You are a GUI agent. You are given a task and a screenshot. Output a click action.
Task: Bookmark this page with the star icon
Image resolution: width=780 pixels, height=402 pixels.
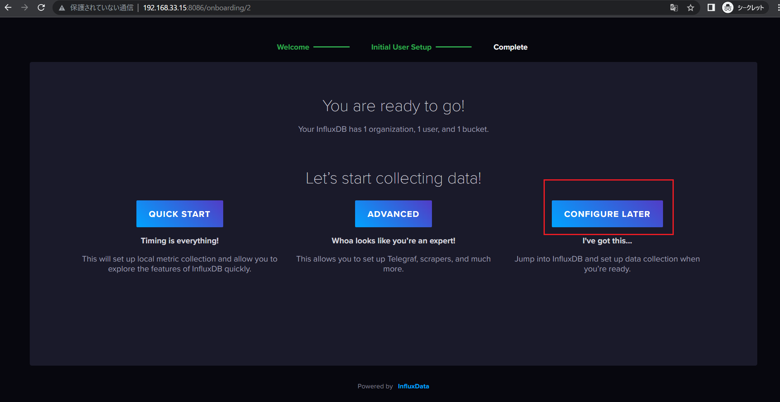coord(690,7)
